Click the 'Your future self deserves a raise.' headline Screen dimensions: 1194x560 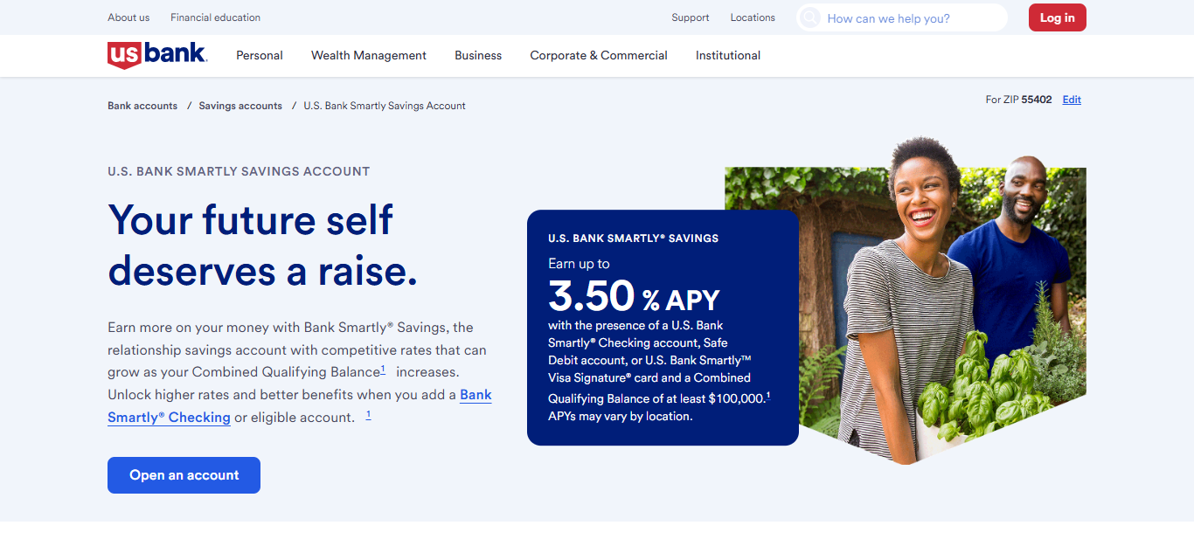click(x=262, y=245)
